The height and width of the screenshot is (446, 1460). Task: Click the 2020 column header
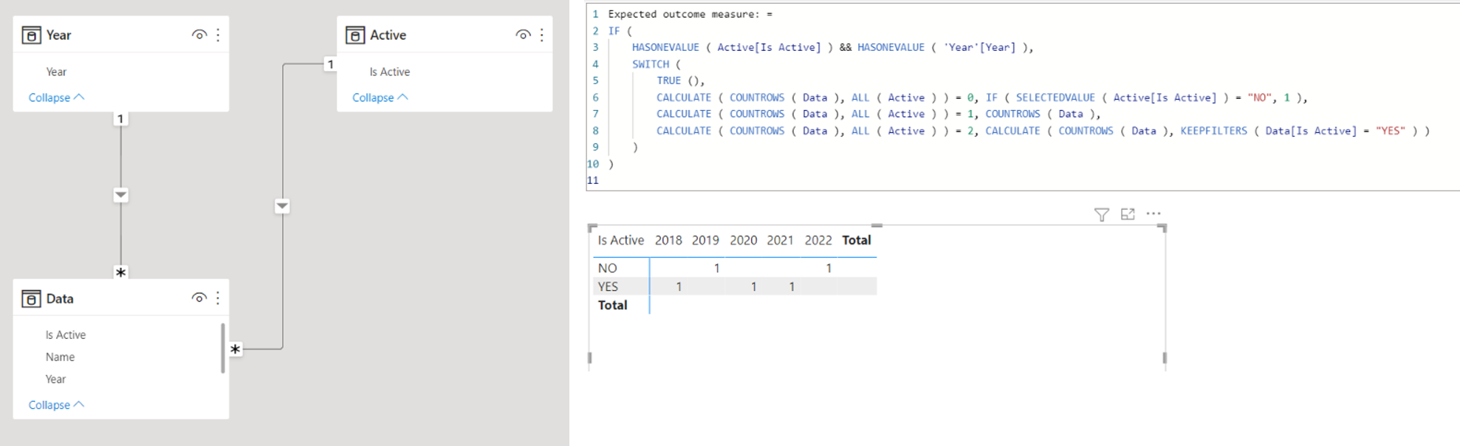[743, 240]
